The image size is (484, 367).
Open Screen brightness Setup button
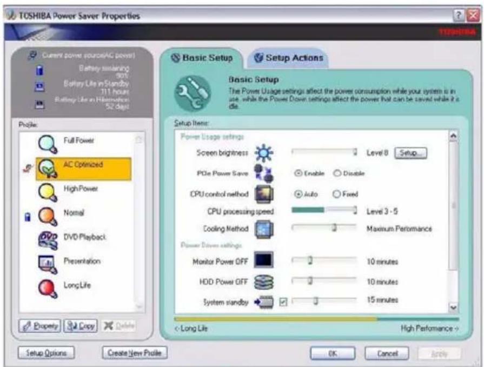411,153
